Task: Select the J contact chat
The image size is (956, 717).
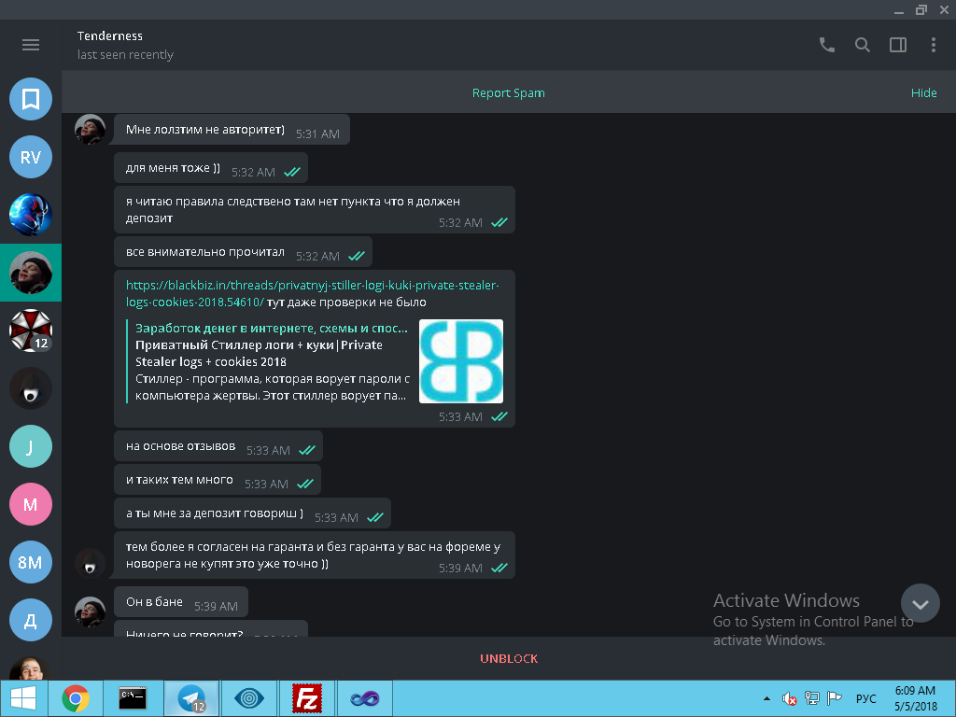Action: [x=31, y=446]
